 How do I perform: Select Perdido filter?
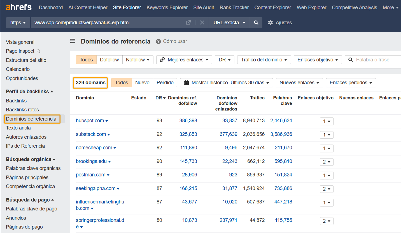click(x=165, y=83)
